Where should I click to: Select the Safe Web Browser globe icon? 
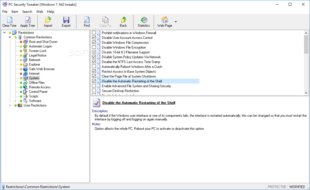[x=25, y=69]
